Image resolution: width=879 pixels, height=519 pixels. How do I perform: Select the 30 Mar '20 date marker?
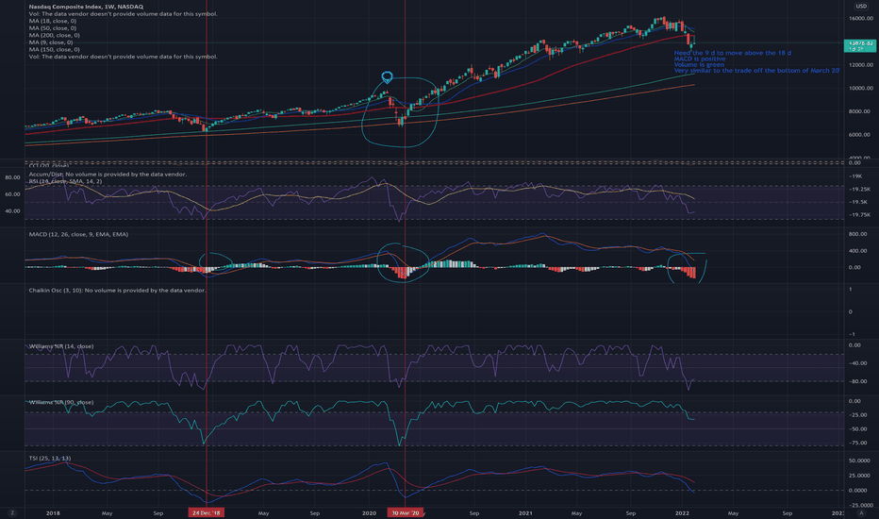(x=406, y=512)
